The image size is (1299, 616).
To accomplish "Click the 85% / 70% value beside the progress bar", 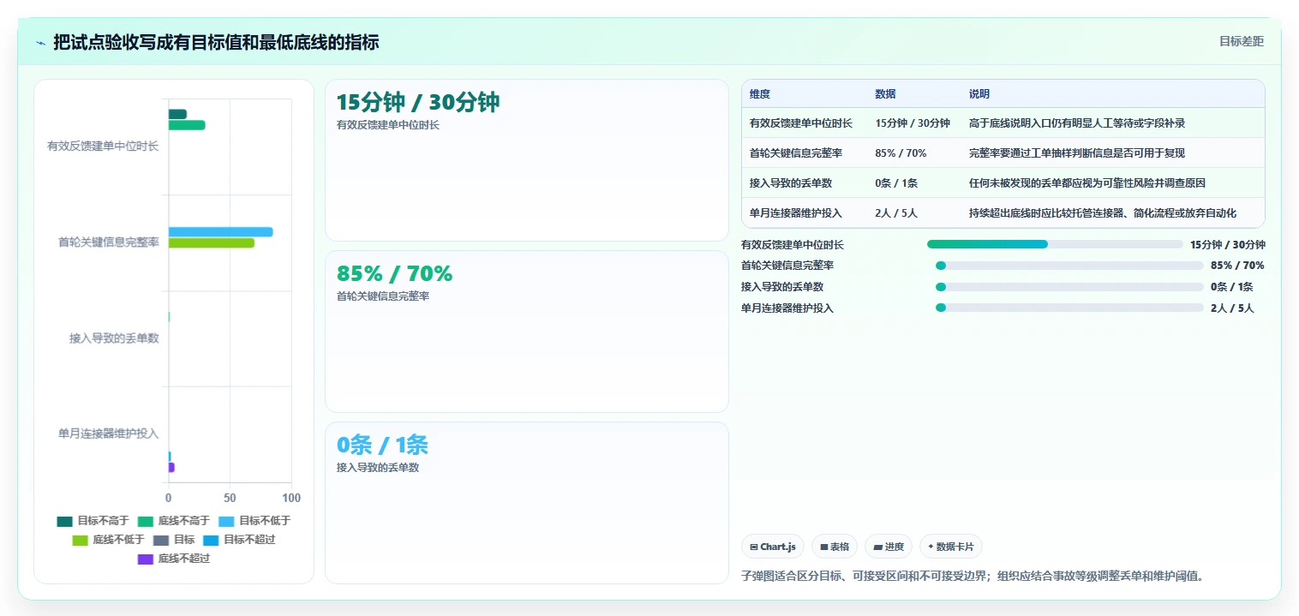I will (1237, 266).
